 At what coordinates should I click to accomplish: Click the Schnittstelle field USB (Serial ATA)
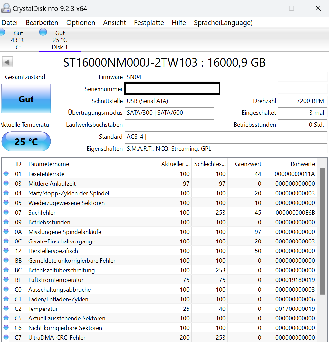(169, 101)
